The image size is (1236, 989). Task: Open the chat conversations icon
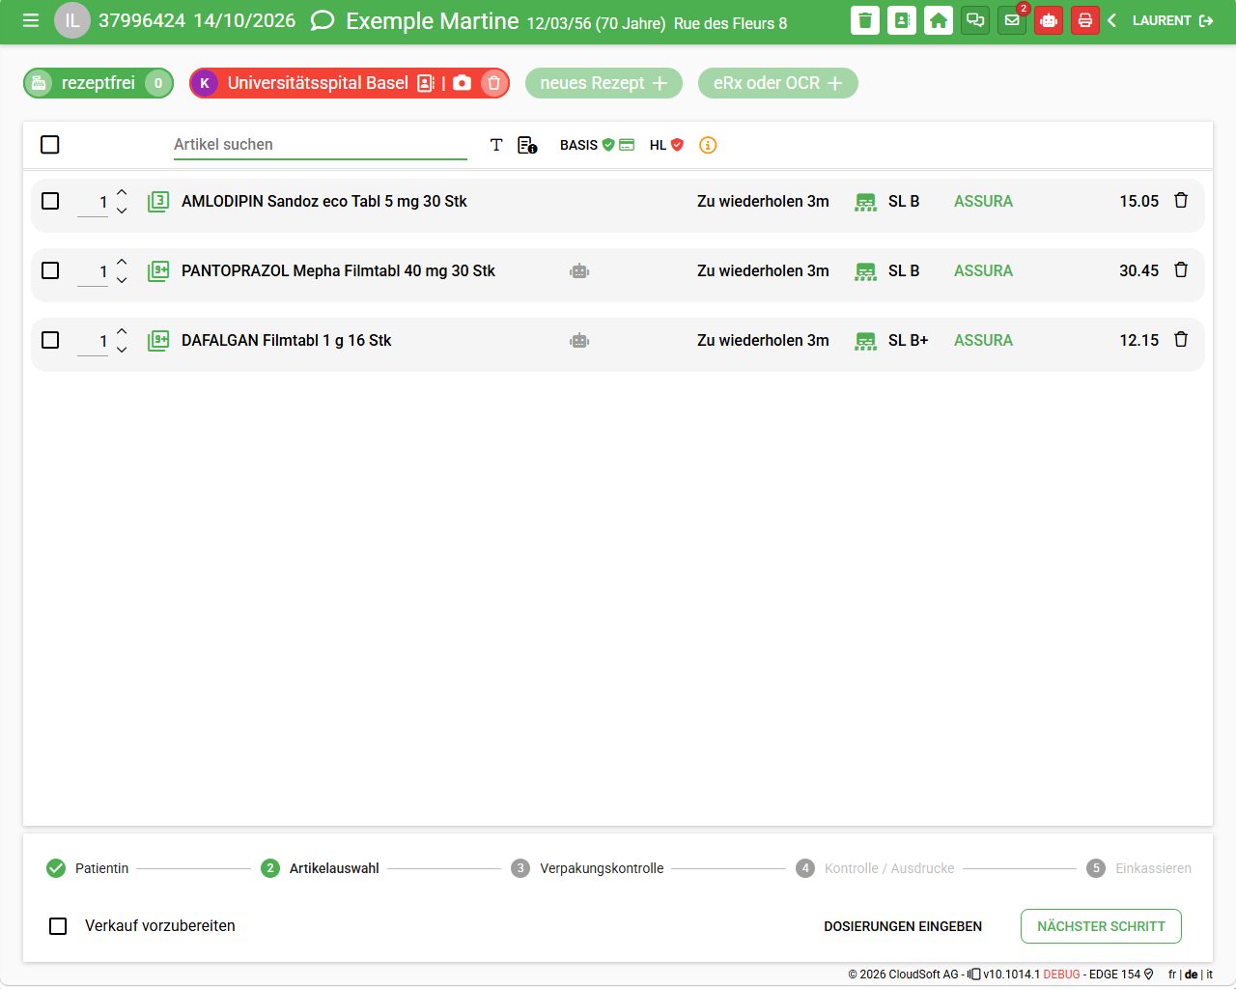pos(975,20)
